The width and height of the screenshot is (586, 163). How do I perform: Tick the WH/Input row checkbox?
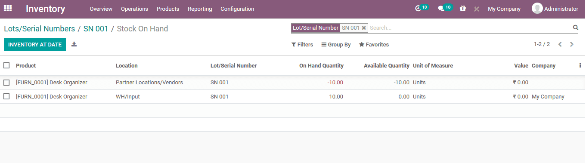(x=6, y=96)
